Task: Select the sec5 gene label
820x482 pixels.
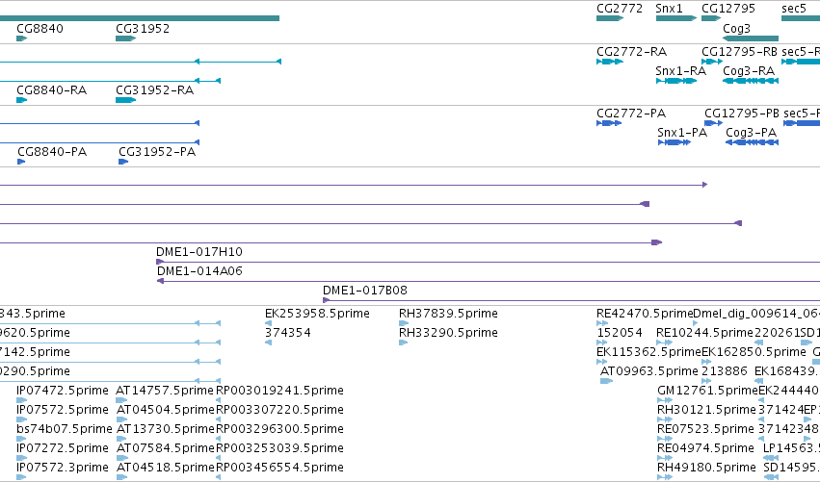Action: point(794,9)
